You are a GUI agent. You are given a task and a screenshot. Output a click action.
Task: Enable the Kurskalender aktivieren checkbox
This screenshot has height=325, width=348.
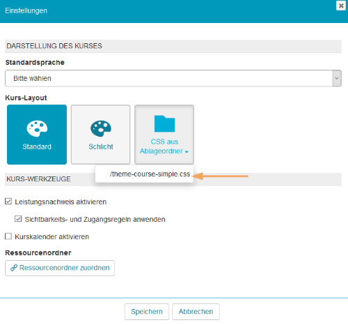[x=8, y=236]
